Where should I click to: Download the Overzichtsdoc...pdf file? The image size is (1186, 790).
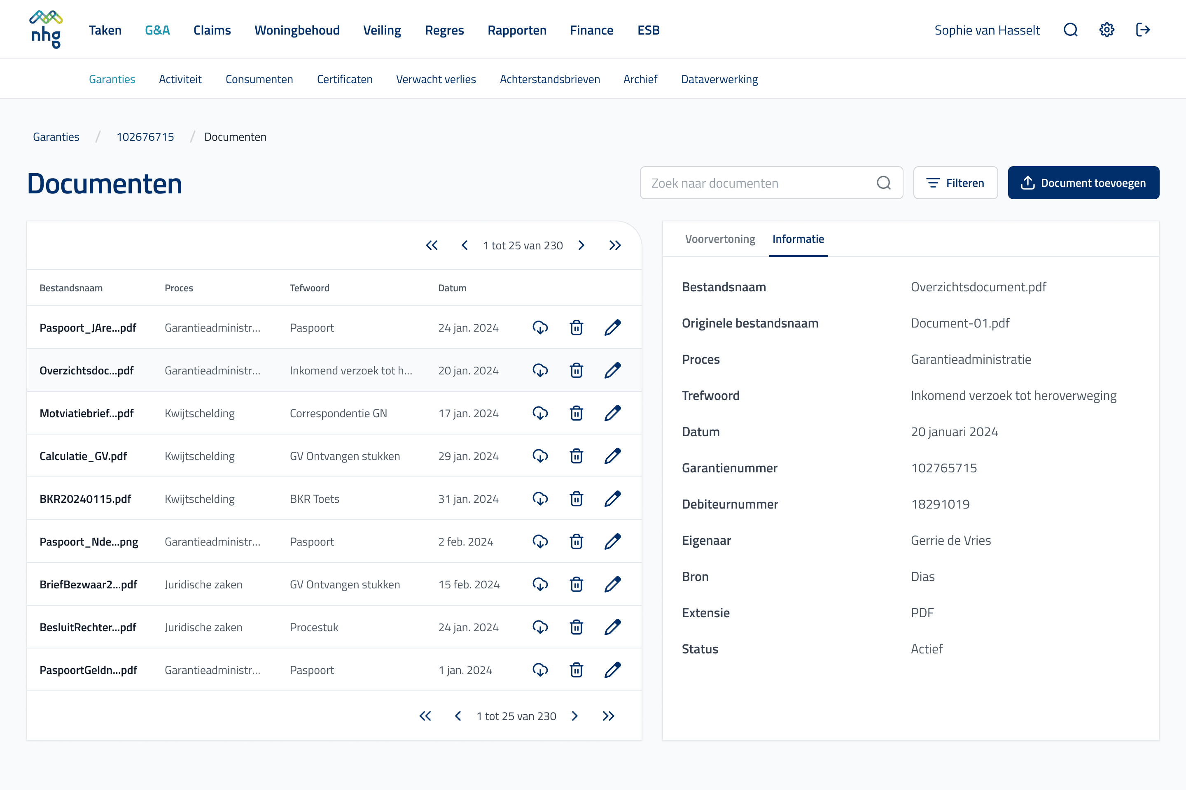(x=540, y=370)
